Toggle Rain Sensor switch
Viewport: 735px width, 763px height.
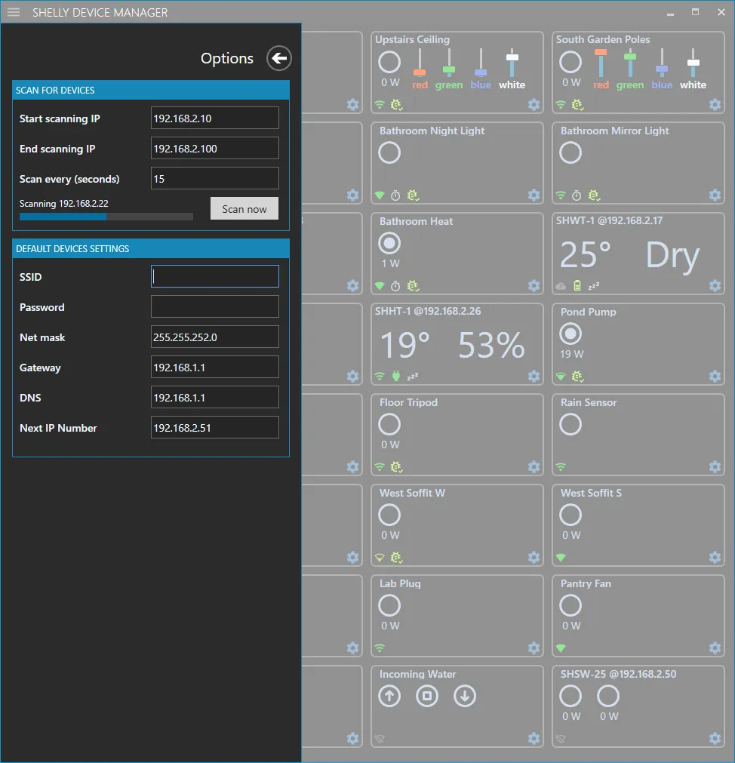pyautogui.click(x=570, y=424)
